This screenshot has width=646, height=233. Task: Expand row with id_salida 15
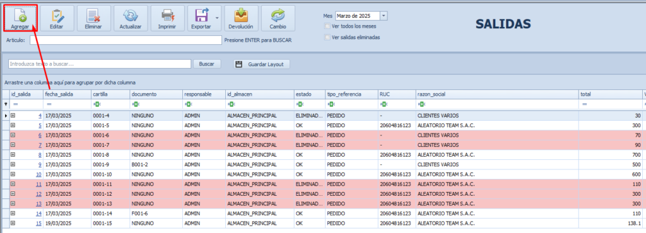[x=13, y=223]
